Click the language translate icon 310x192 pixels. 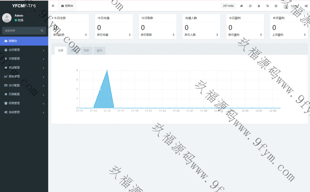pos(267,6)
